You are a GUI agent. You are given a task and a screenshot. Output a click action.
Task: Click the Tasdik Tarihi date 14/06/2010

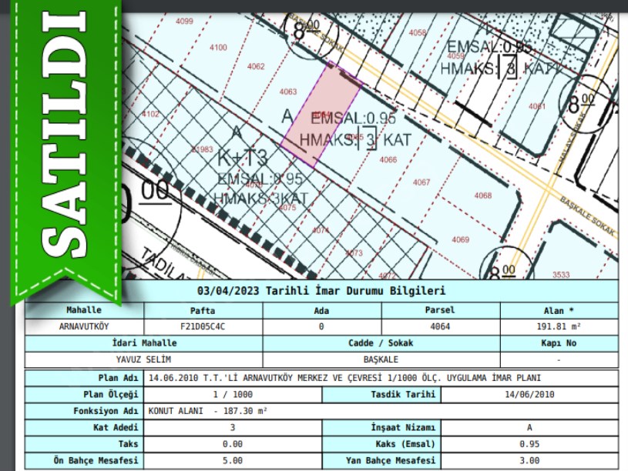click(x=528, y=394)
